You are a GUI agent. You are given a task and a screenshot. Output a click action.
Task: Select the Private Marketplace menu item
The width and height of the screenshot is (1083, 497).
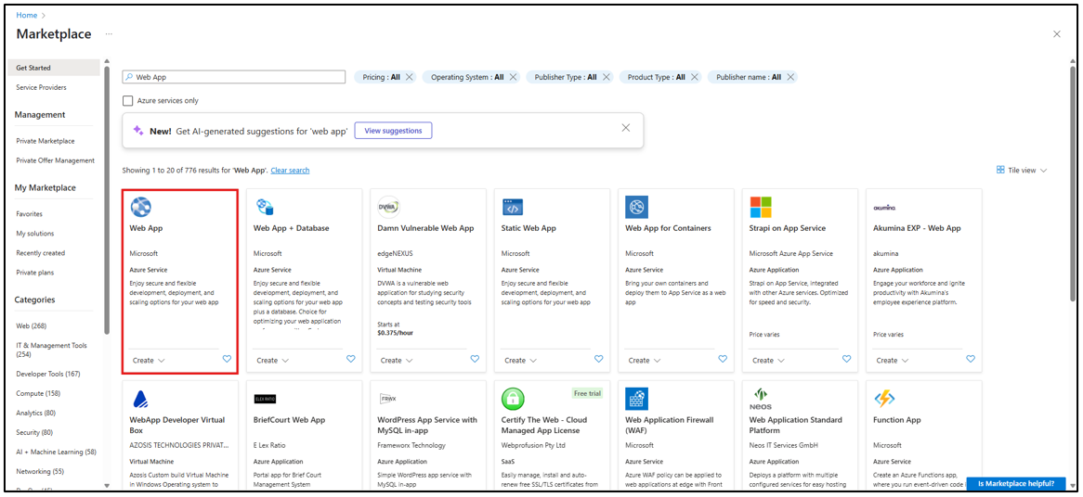click(46, 141)
